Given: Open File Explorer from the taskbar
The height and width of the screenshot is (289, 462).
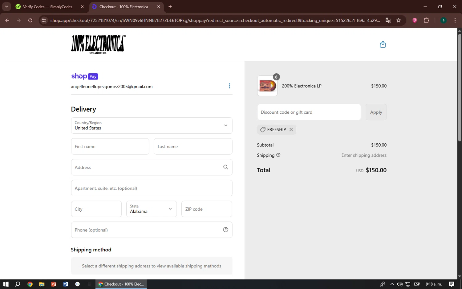Looking at the screenshot, I should pos(42,284).
